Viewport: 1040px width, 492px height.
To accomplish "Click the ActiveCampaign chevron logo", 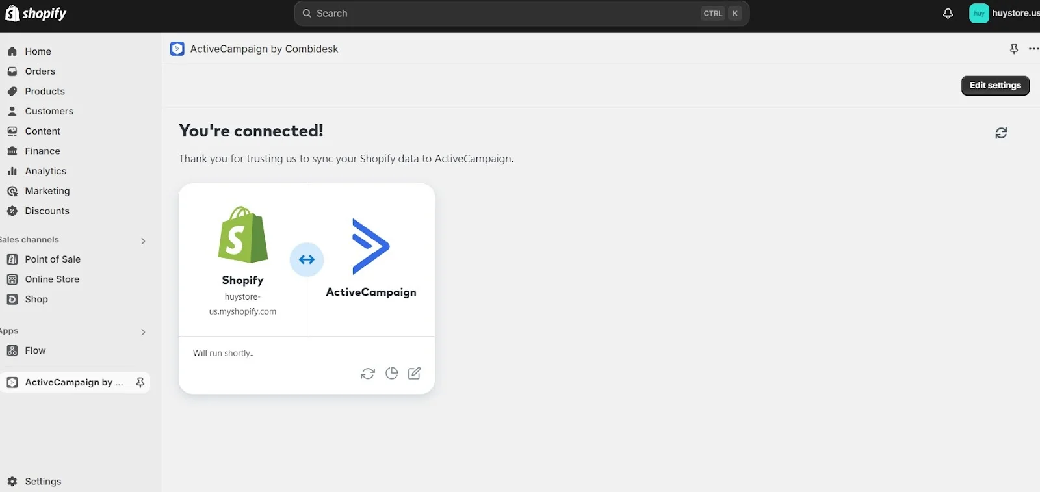I will [x=370, y=246].
